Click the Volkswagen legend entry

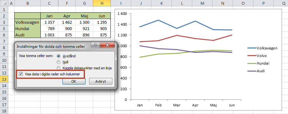[x=262, y=48]
